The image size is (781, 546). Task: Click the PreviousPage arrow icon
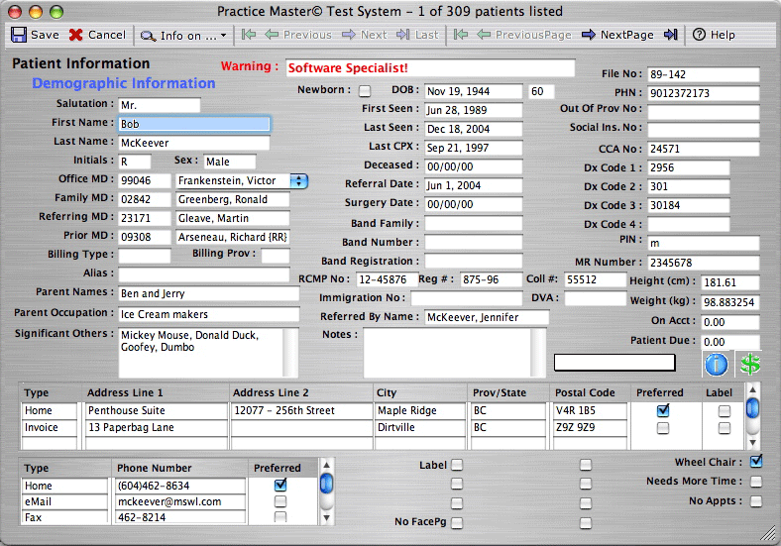[484, 35]
